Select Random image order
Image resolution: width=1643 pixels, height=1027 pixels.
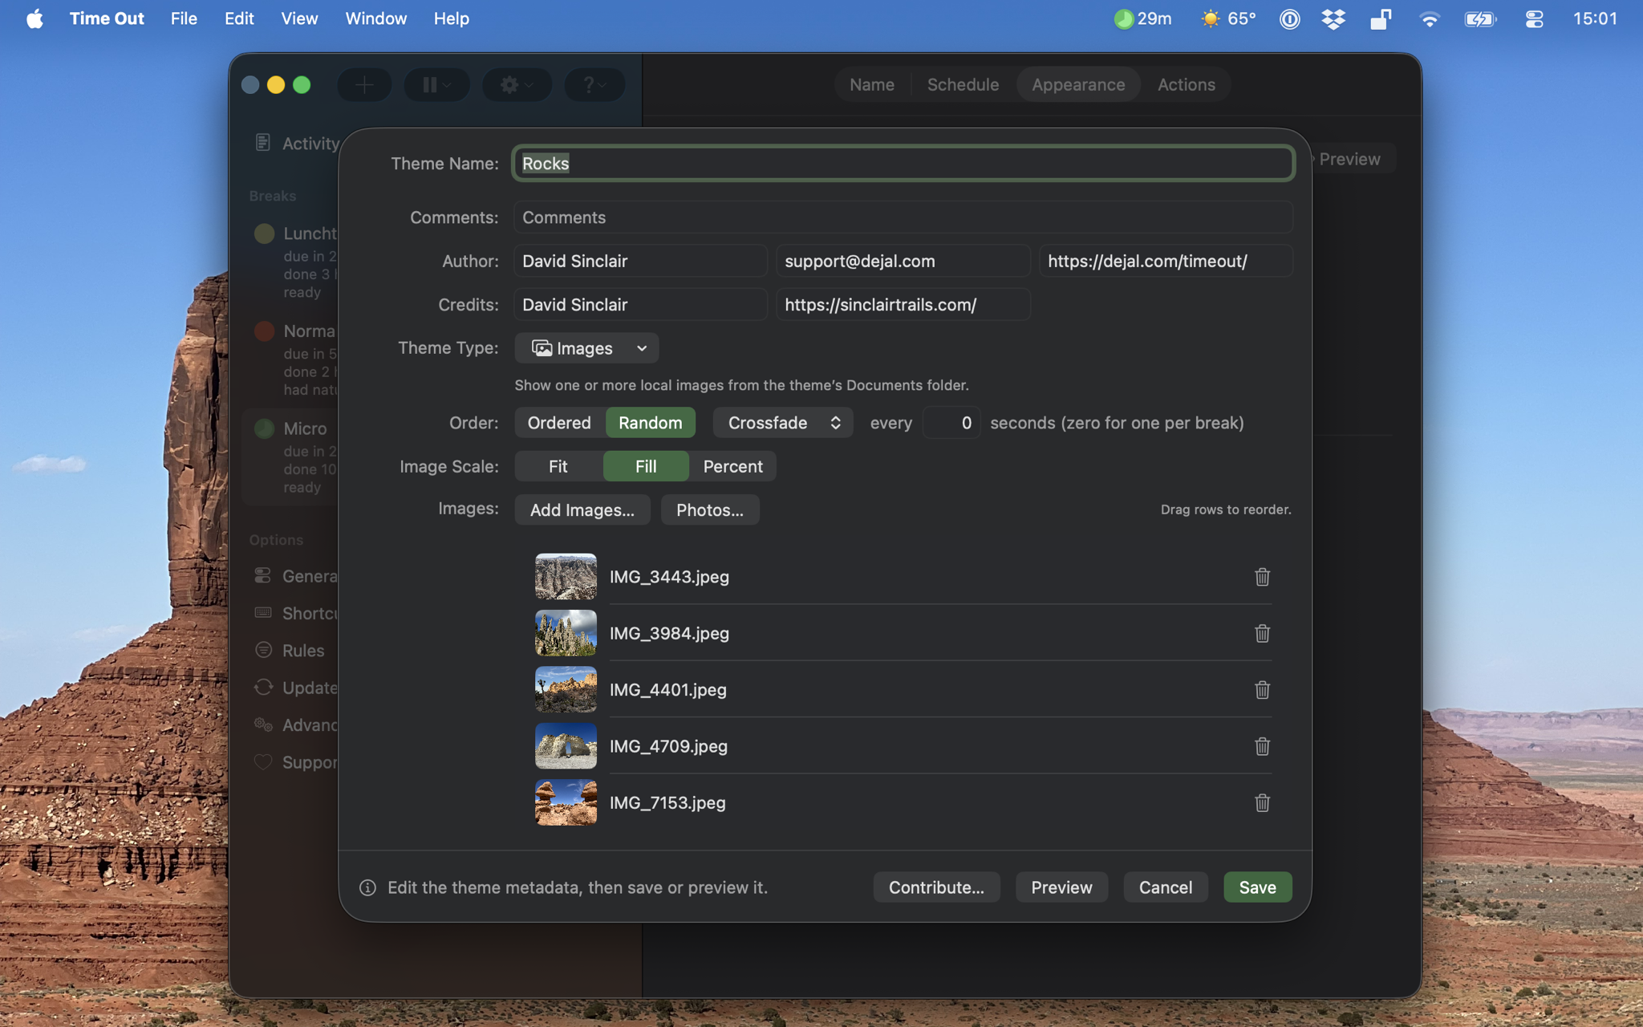(651, 423)
